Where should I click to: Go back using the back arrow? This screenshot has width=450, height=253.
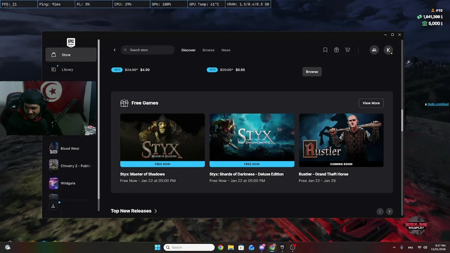coord(115,50)
